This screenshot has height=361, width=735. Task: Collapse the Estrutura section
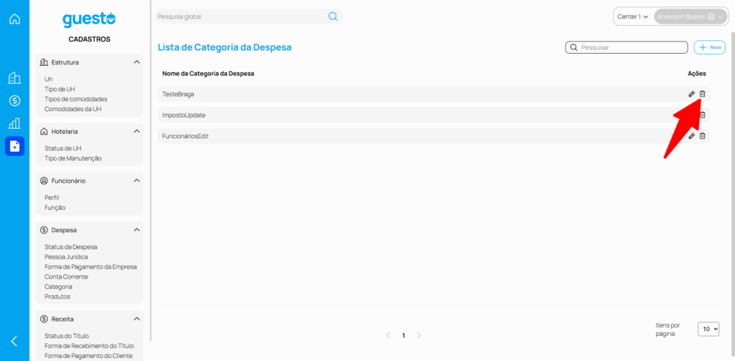click(136, 62)
